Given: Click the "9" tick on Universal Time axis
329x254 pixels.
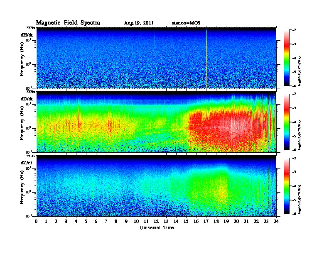Looking at the screenshot, I should click(126, 221).
